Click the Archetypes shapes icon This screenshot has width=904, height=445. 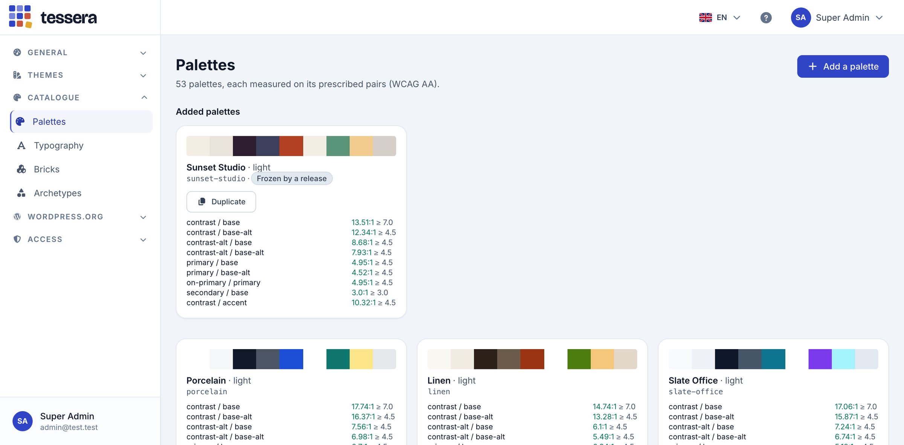click(x=21, y=193)
